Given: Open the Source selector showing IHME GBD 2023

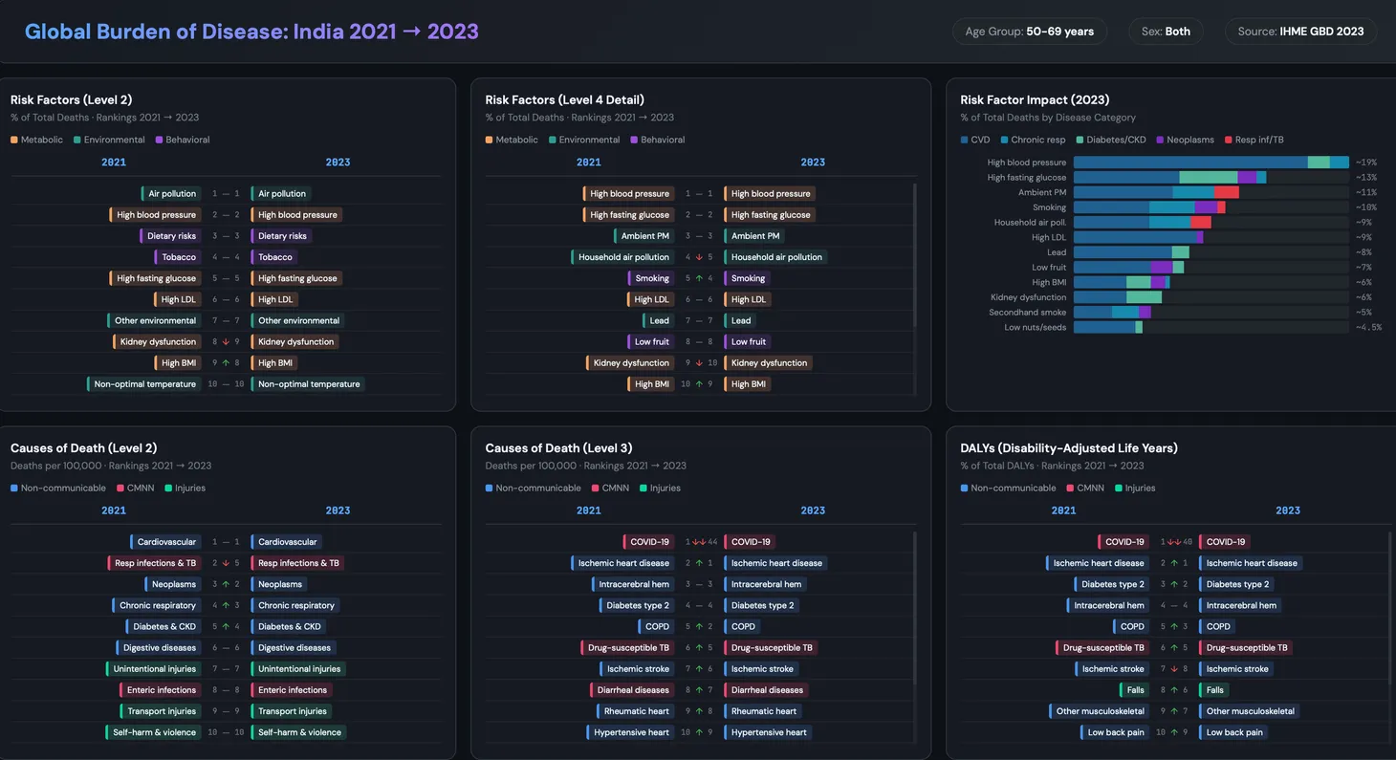Looking at the screenshot, I should [x=1300, y=31].
